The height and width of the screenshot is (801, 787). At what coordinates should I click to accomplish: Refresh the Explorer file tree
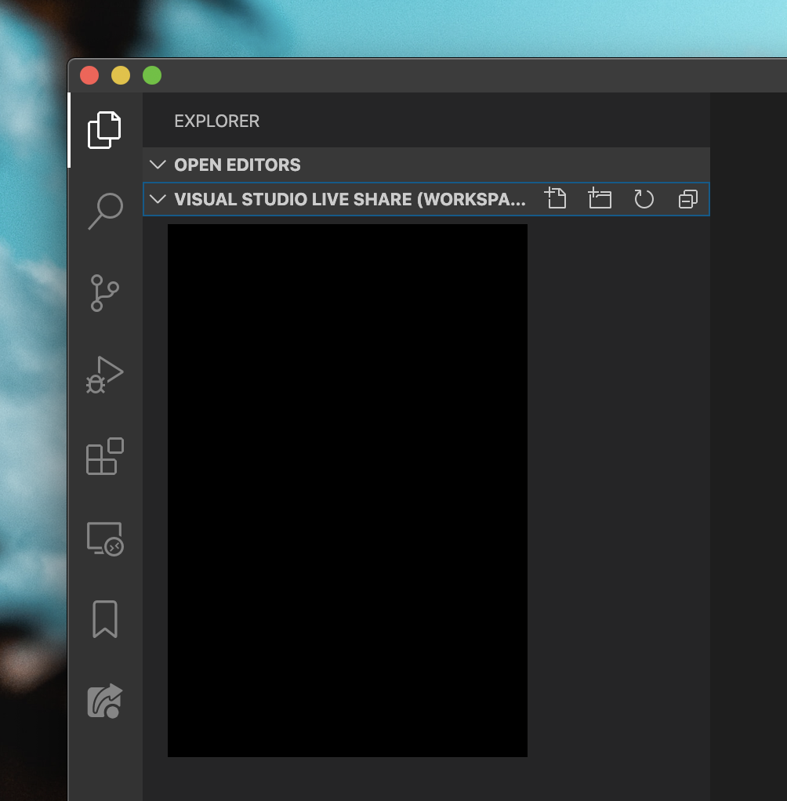tap(644, 199)
